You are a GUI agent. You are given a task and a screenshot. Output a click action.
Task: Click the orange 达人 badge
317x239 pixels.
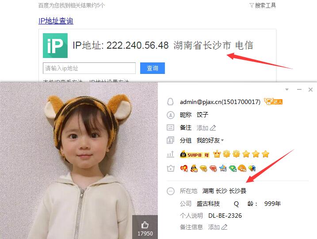(x=273, y=101)
